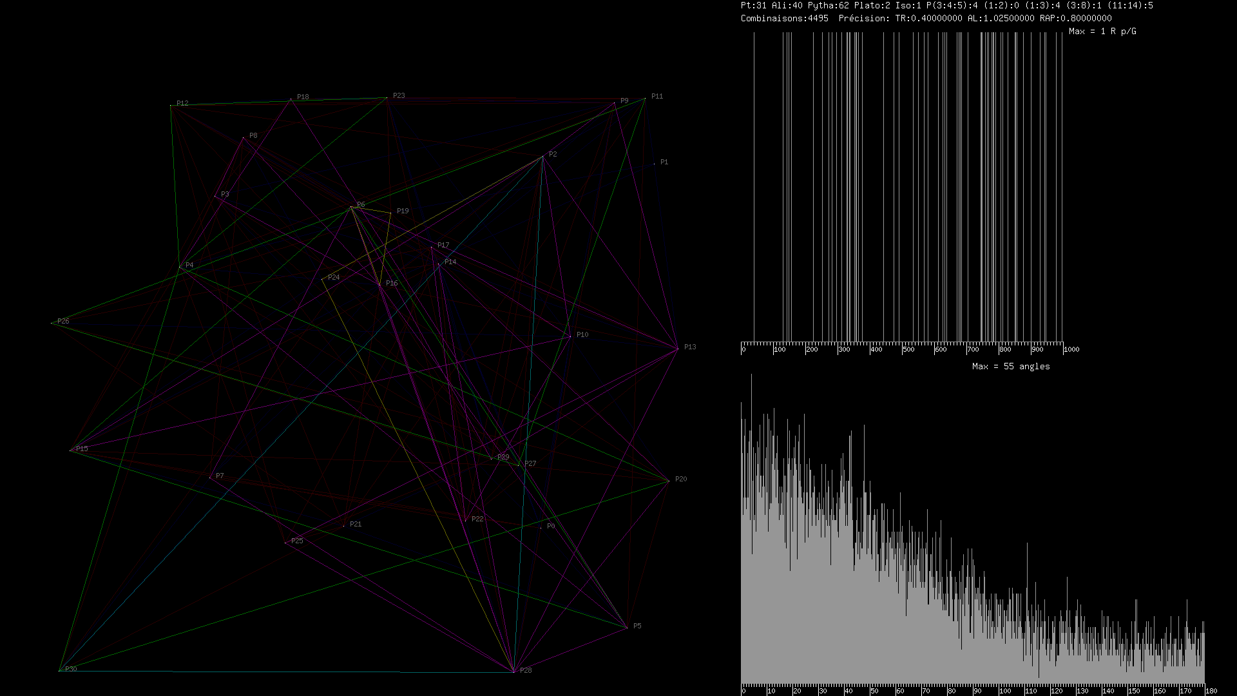Click the 'TR:0.40000000' precision value
This screenshot has width=1237, height=696.
(929, 18)
